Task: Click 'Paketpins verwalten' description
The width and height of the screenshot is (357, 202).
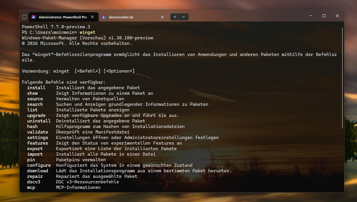Action: (x=81, y=160)
